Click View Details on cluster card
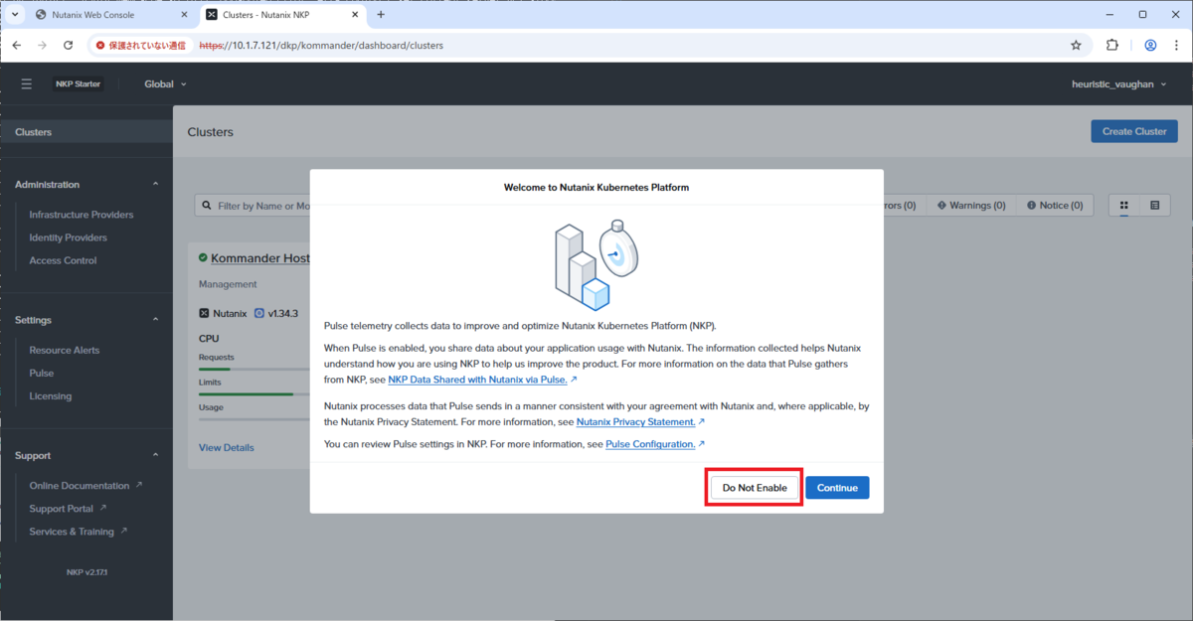 pos(227,448)
